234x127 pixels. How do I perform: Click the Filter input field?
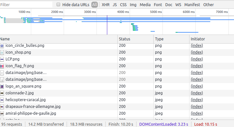[26, 5]
